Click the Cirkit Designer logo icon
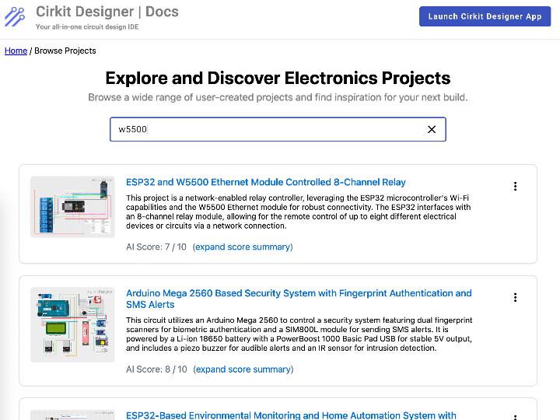The width and height of the screenshot is (560, 420). click(15, 17)
